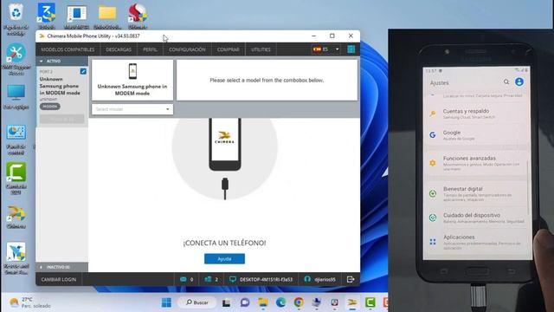The width and height of the screenshot is (554, 312).
Task: Select the third icon in top desktop row
Action: 77,16
